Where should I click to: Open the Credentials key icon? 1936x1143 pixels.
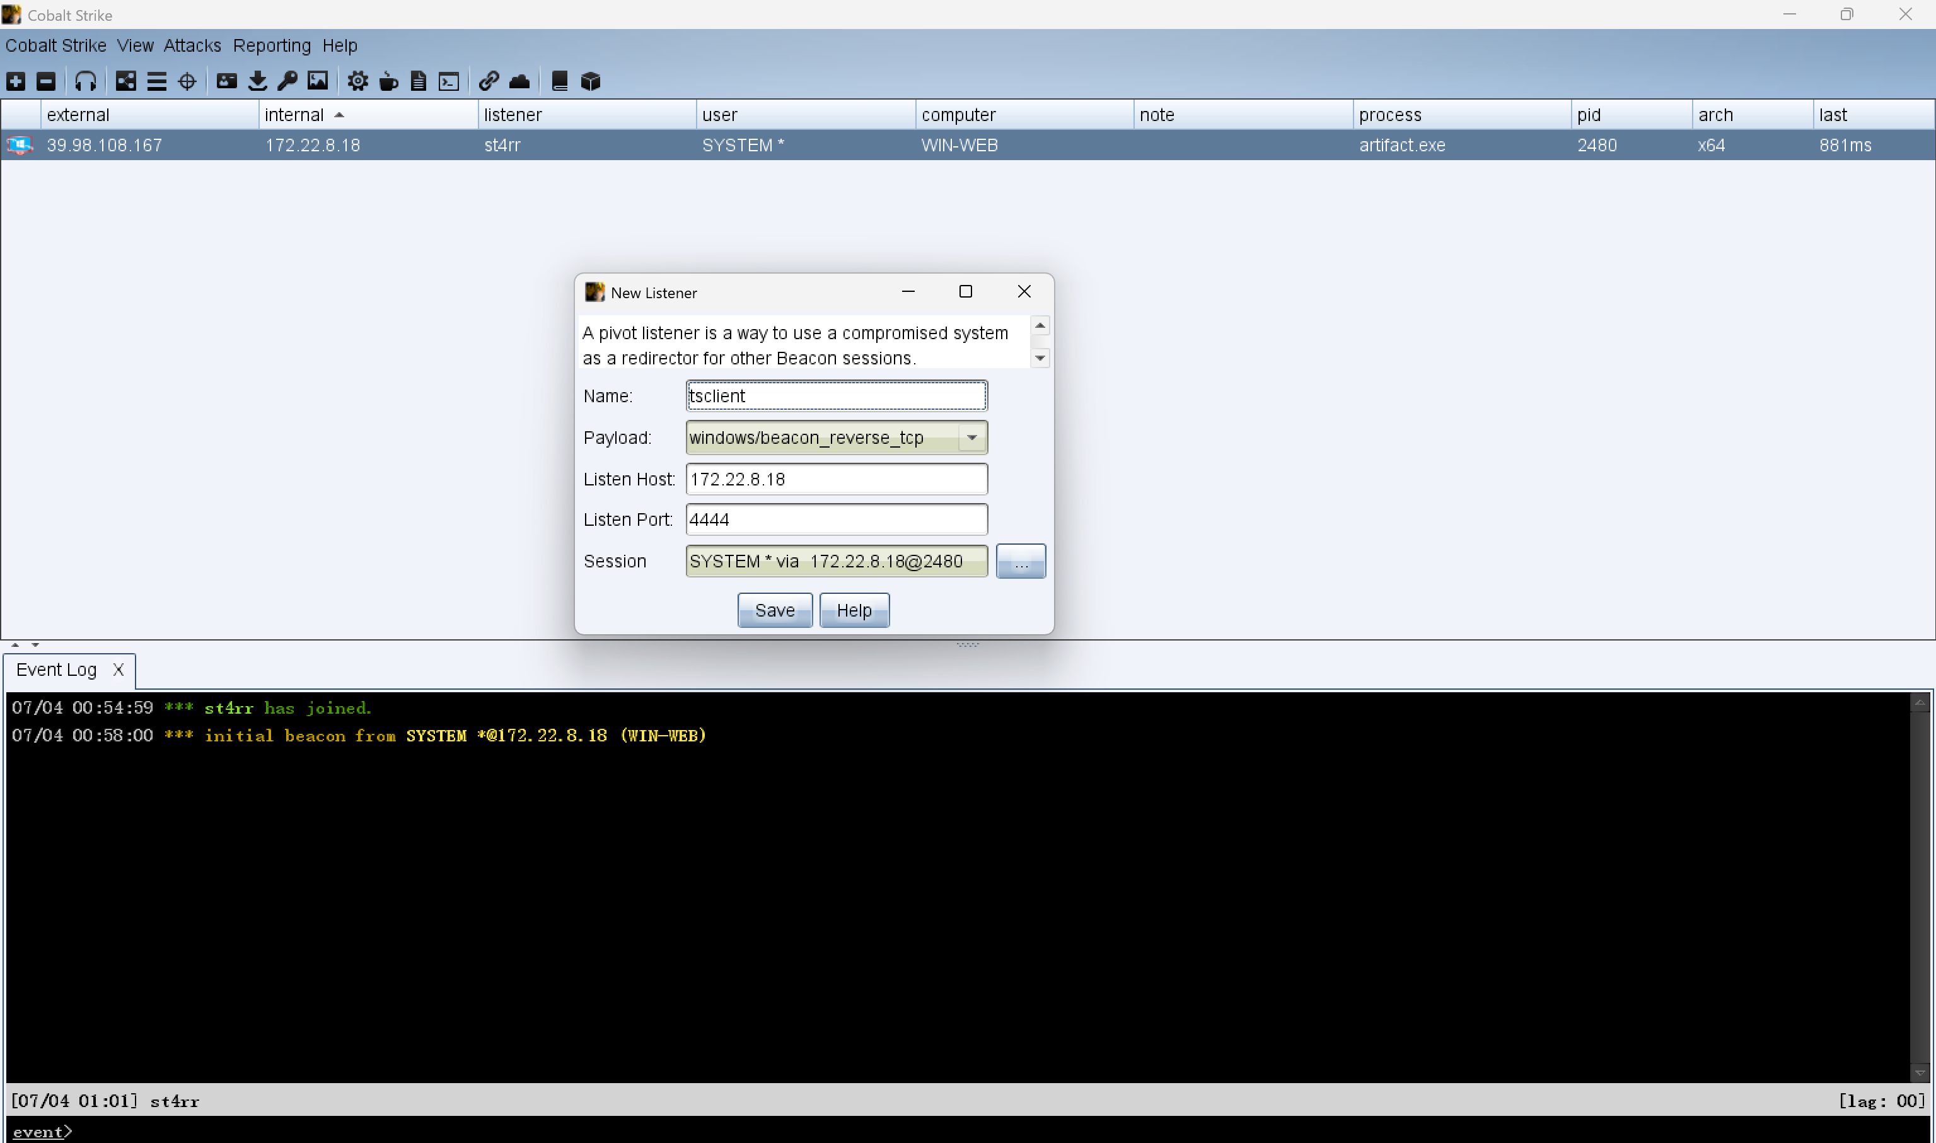(287, 81)
